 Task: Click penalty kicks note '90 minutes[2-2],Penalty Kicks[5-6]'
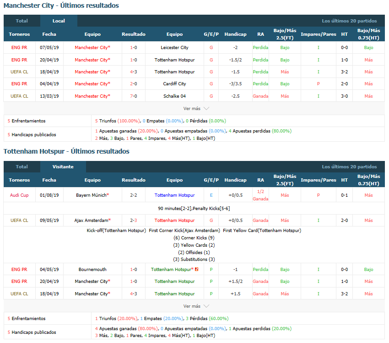click(194, 209)
